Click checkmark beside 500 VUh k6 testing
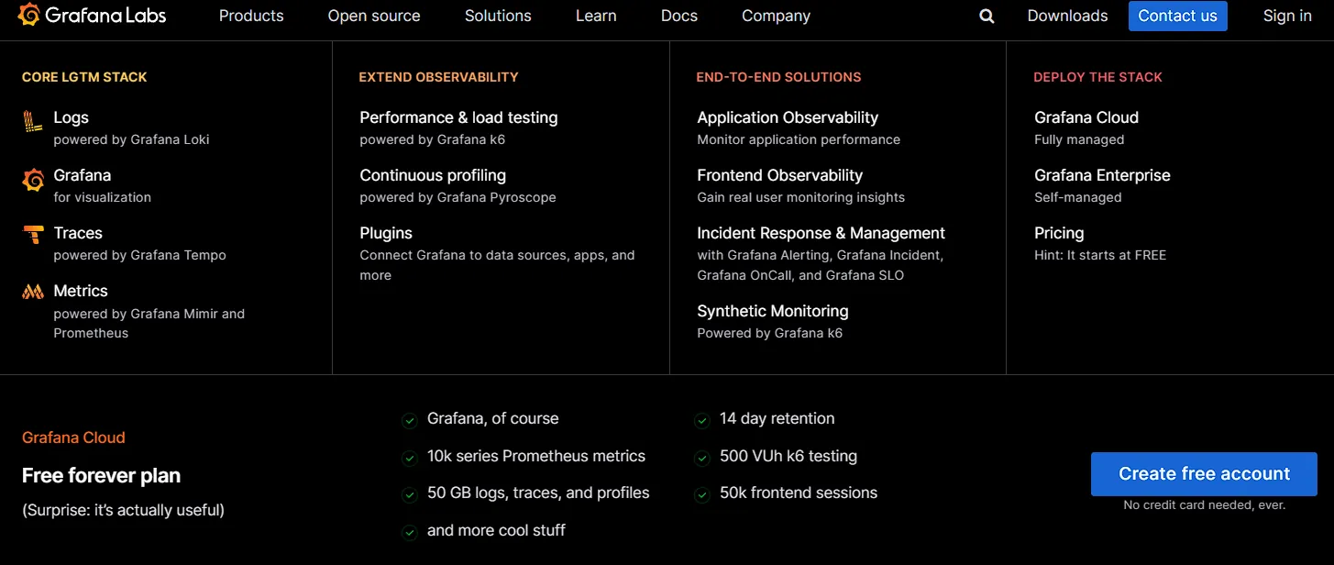Screen dimensions: 1334x565 [x=701, y=458]
